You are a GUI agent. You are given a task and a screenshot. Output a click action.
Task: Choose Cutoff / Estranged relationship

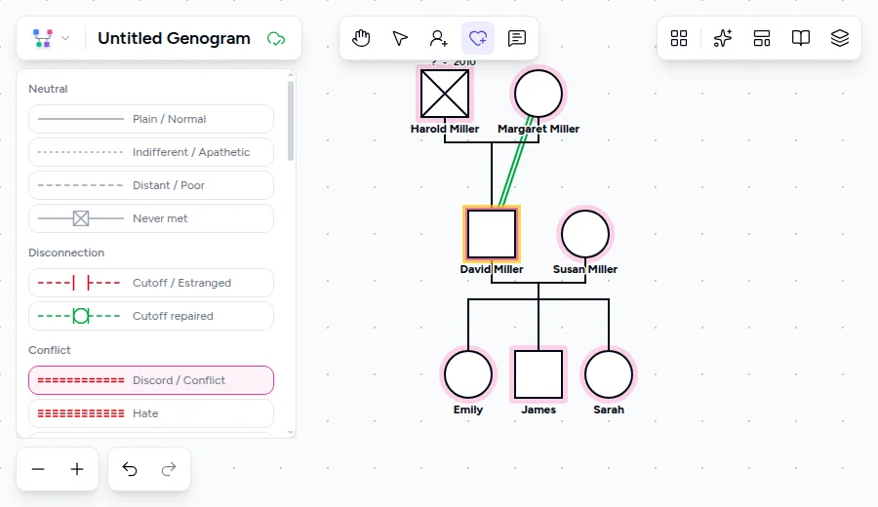pos(151,283)
